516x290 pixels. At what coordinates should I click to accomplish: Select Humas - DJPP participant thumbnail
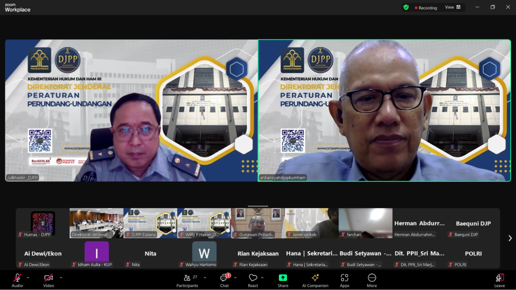[x=43, y=223]
